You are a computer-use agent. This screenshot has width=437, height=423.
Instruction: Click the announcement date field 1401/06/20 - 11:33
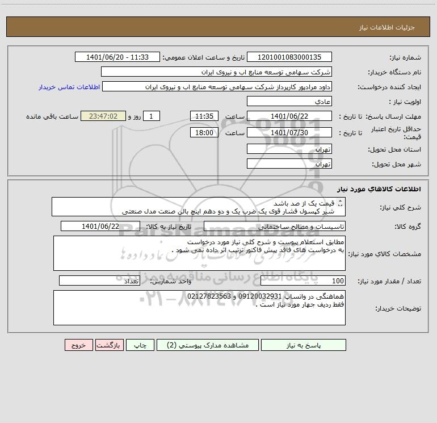117,57
